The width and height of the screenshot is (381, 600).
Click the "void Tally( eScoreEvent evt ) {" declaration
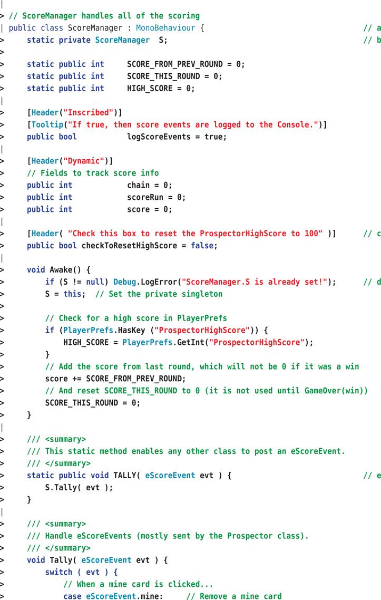click(97, 560)
